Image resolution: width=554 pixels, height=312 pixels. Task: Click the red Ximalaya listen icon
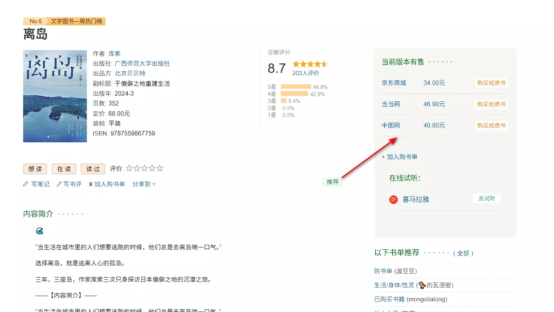tap(393, 200)
